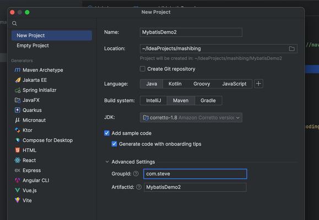This screenshot has width=319, height=220.
Task: Select Java as the language
Action: (x=152, y=84)
